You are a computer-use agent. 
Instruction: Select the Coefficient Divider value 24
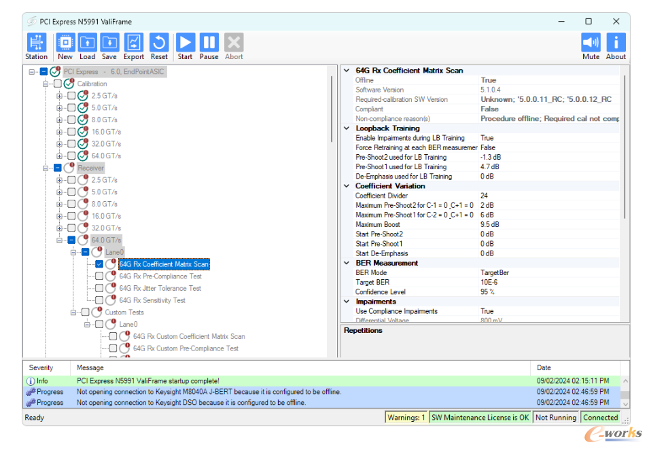point(484,196)
